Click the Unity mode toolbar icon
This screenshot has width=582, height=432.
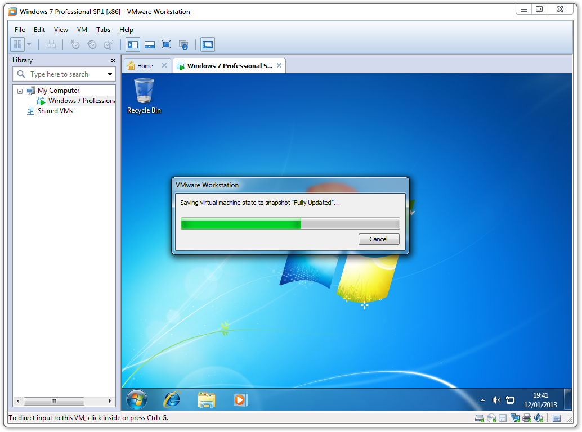tap(183, 45)
